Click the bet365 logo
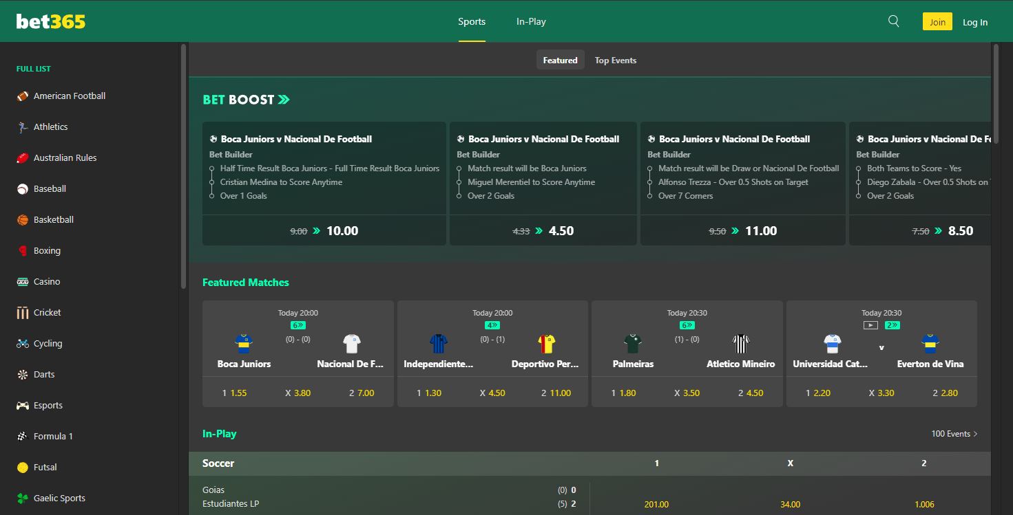This screenshot has height=515, width=1013. (51, 21)
